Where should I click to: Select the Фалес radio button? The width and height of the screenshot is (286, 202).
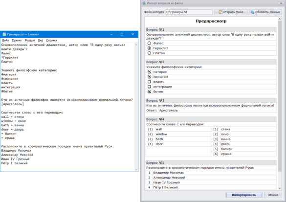tap(149, 43)
